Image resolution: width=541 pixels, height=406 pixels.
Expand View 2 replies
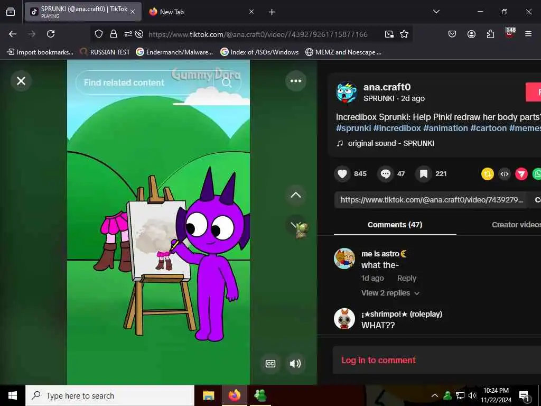tap(390, 293)
